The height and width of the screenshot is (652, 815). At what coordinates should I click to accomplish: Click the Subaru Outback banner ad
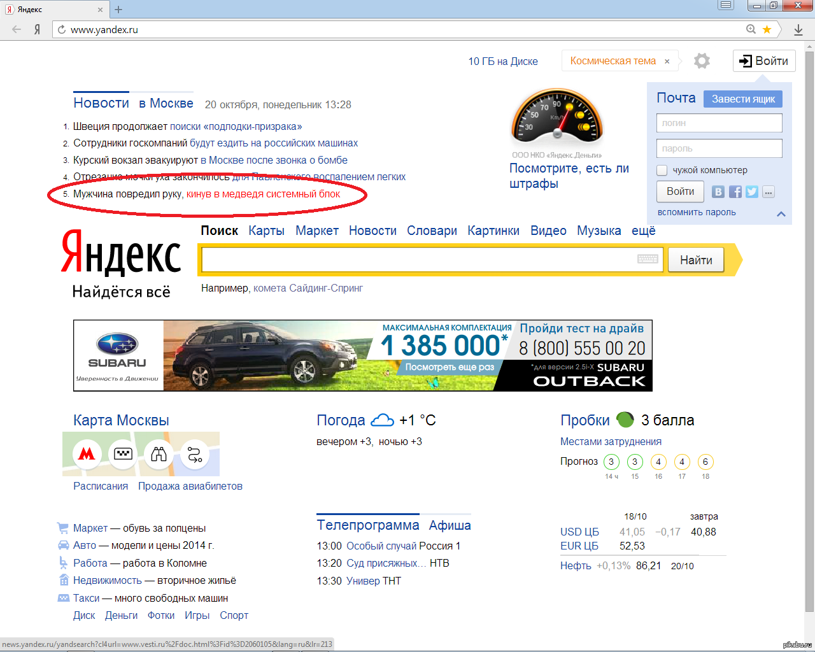coord(363,355)
